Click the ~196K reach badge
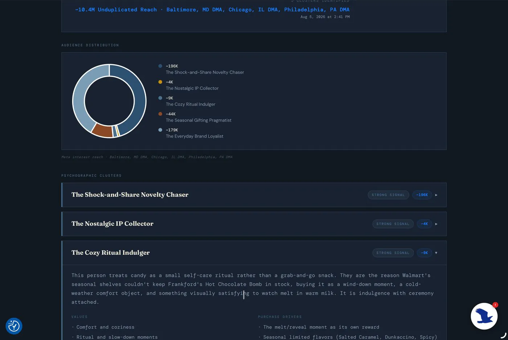Viewport: 508px width, 340px height. (422, 195)
